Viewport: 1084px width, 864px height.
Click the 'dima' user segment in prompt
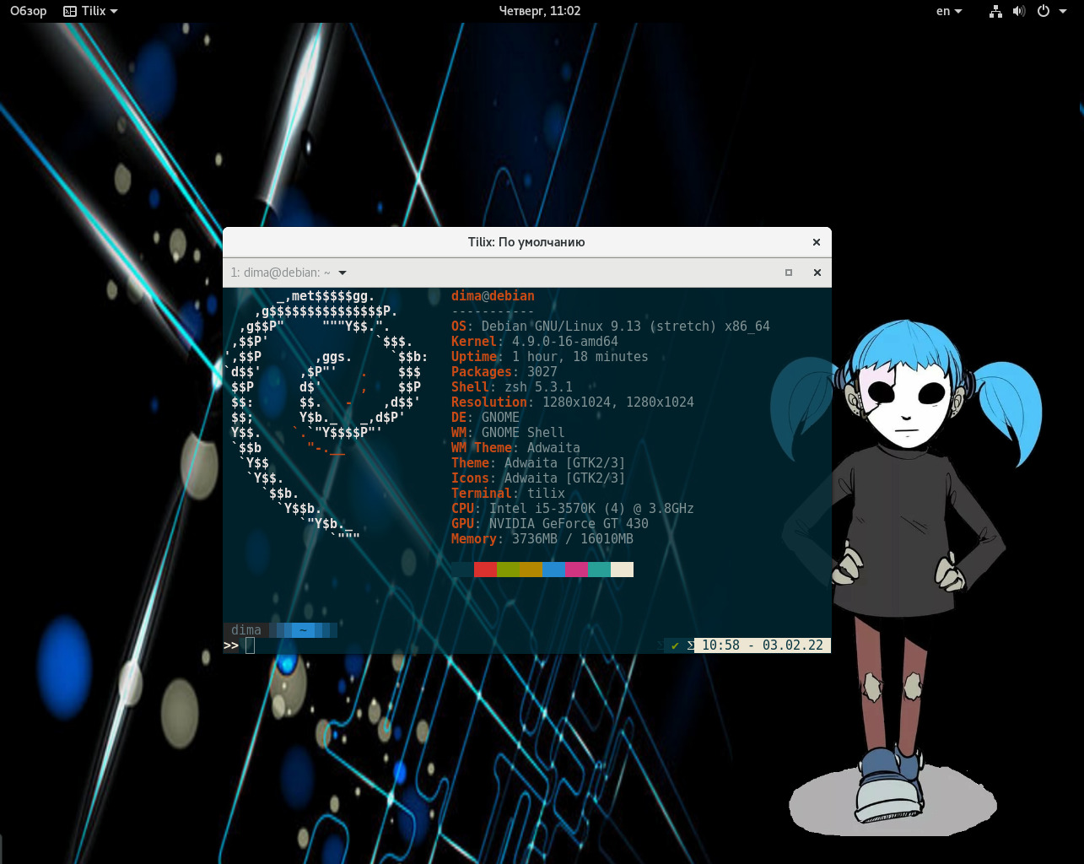[x=245, y=630]
